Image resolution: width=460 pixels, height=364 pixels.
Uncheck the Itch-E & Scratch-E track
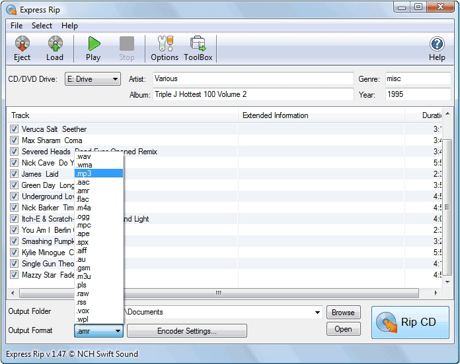coord(14,219)
